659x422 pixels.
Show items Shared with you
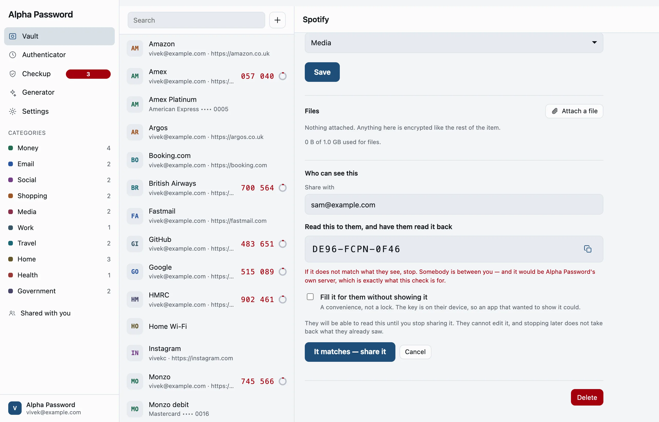[59, 313]
